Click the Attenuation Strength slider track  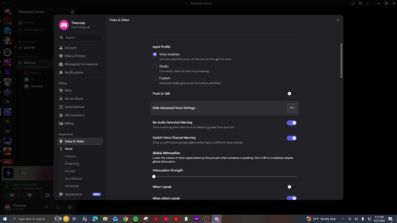point(225,177)
